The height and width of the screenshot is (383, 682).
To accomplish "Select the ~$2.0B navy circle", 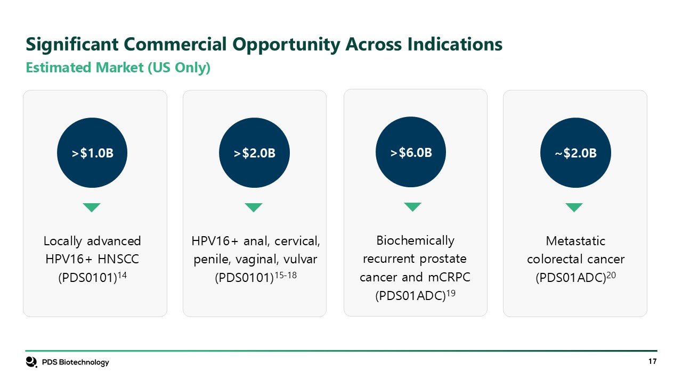I will pyautogui.click(x=575, y=153).
